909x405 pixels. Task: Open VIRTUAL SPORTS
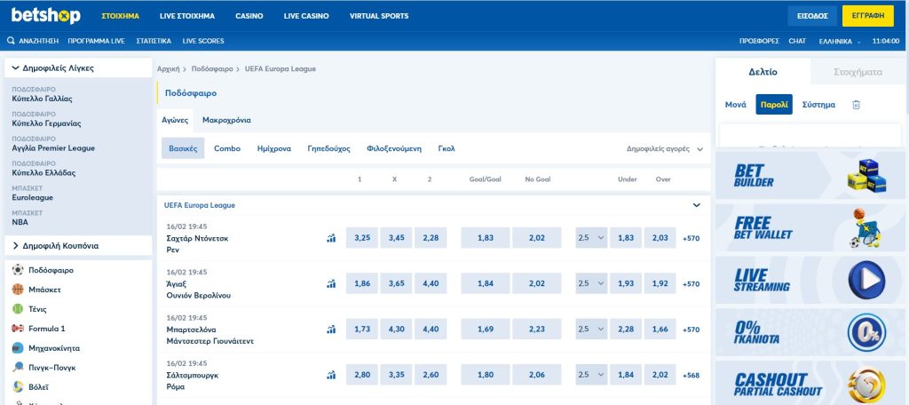pyautogui.click(x=379, y=16)
